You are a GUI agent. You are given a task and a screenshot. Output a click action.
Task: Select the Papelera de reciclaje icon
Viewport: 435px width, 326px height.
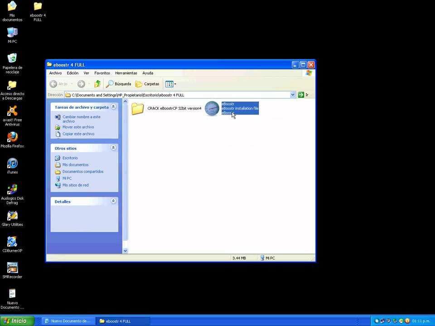12,63
